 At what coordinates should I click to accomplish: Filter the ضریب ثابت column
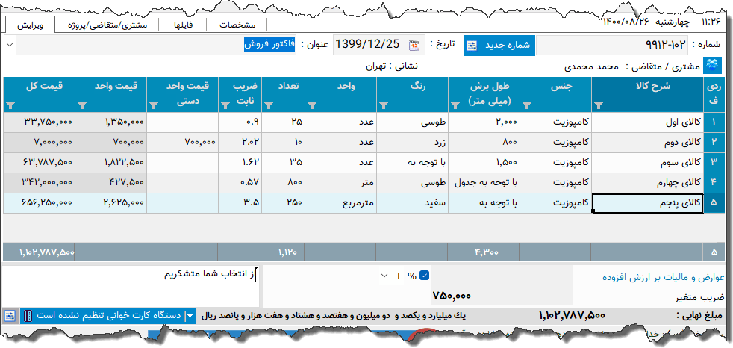(x=225, y=105)
